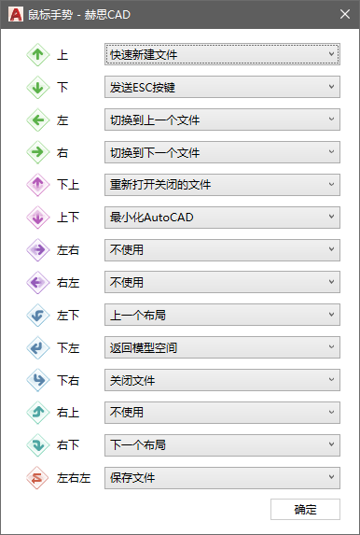Click the purple 下上 gesture icon
The width and height of the screenshot is (360, 535).
38,185
